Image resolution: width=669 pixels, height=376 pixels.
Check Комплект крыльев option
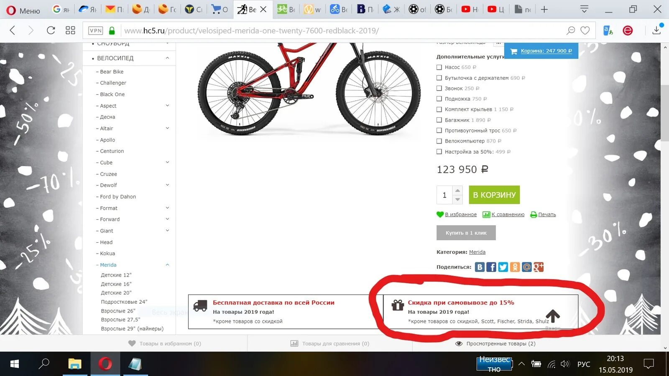pos(439,109)
